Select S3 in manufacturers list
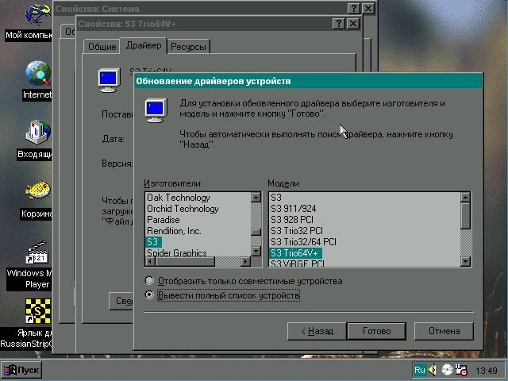The width and height of the screenshot is (508, 381). [x=153, y=242]
